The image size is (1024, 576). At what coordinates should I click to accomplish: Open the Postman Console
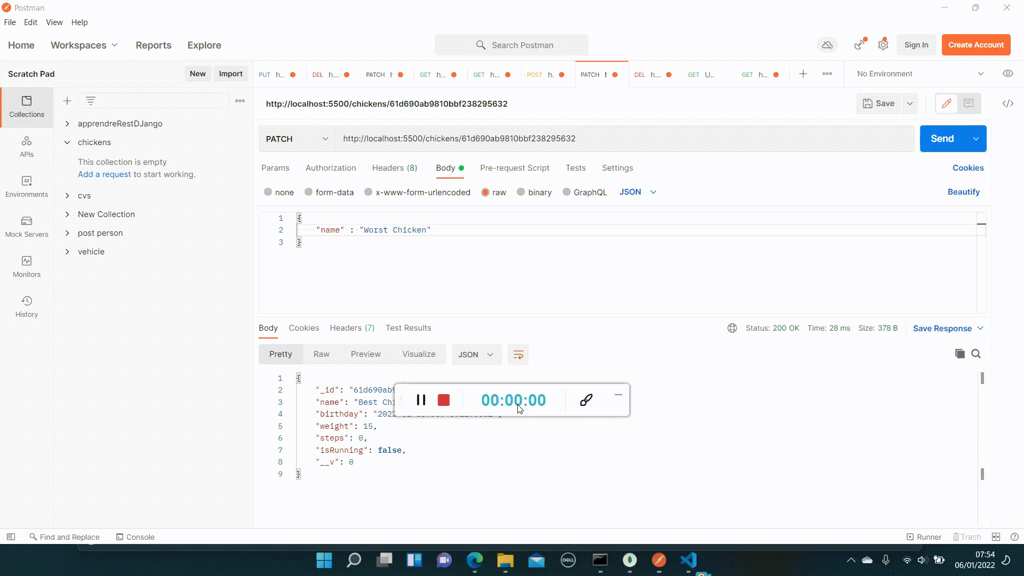coord(135,537)
